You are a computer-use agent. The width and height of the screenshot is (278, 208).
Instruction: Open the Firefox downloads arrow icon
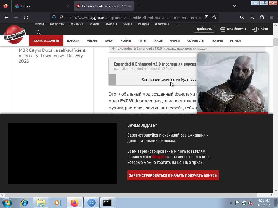[252, 17]
